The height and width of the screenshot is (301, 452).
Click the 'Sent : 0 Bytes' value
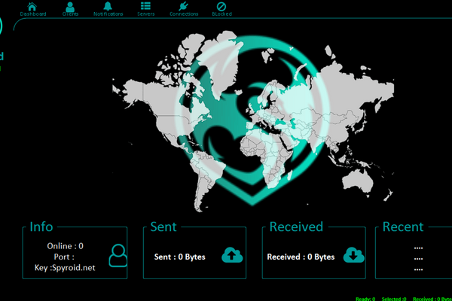[179, 257]
